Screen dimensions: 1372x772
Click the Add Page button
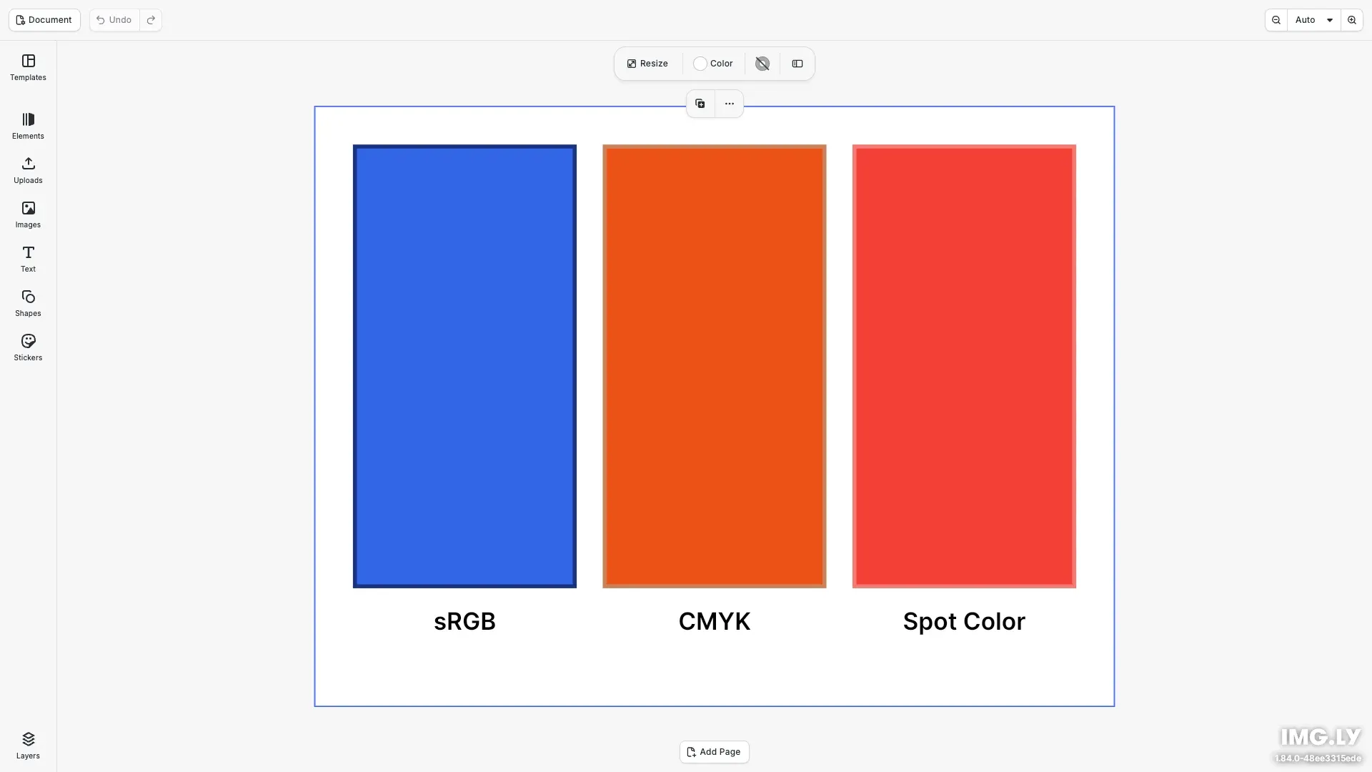click(715, 752)
